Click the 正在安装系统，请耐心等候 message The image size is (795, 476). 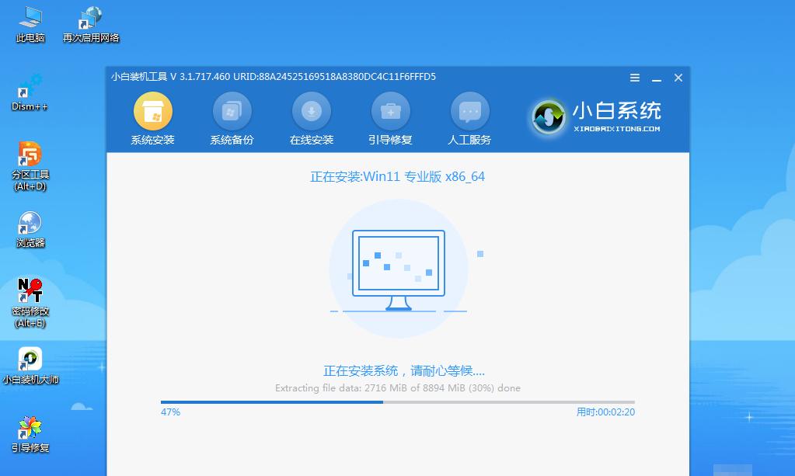coord(404,370)
